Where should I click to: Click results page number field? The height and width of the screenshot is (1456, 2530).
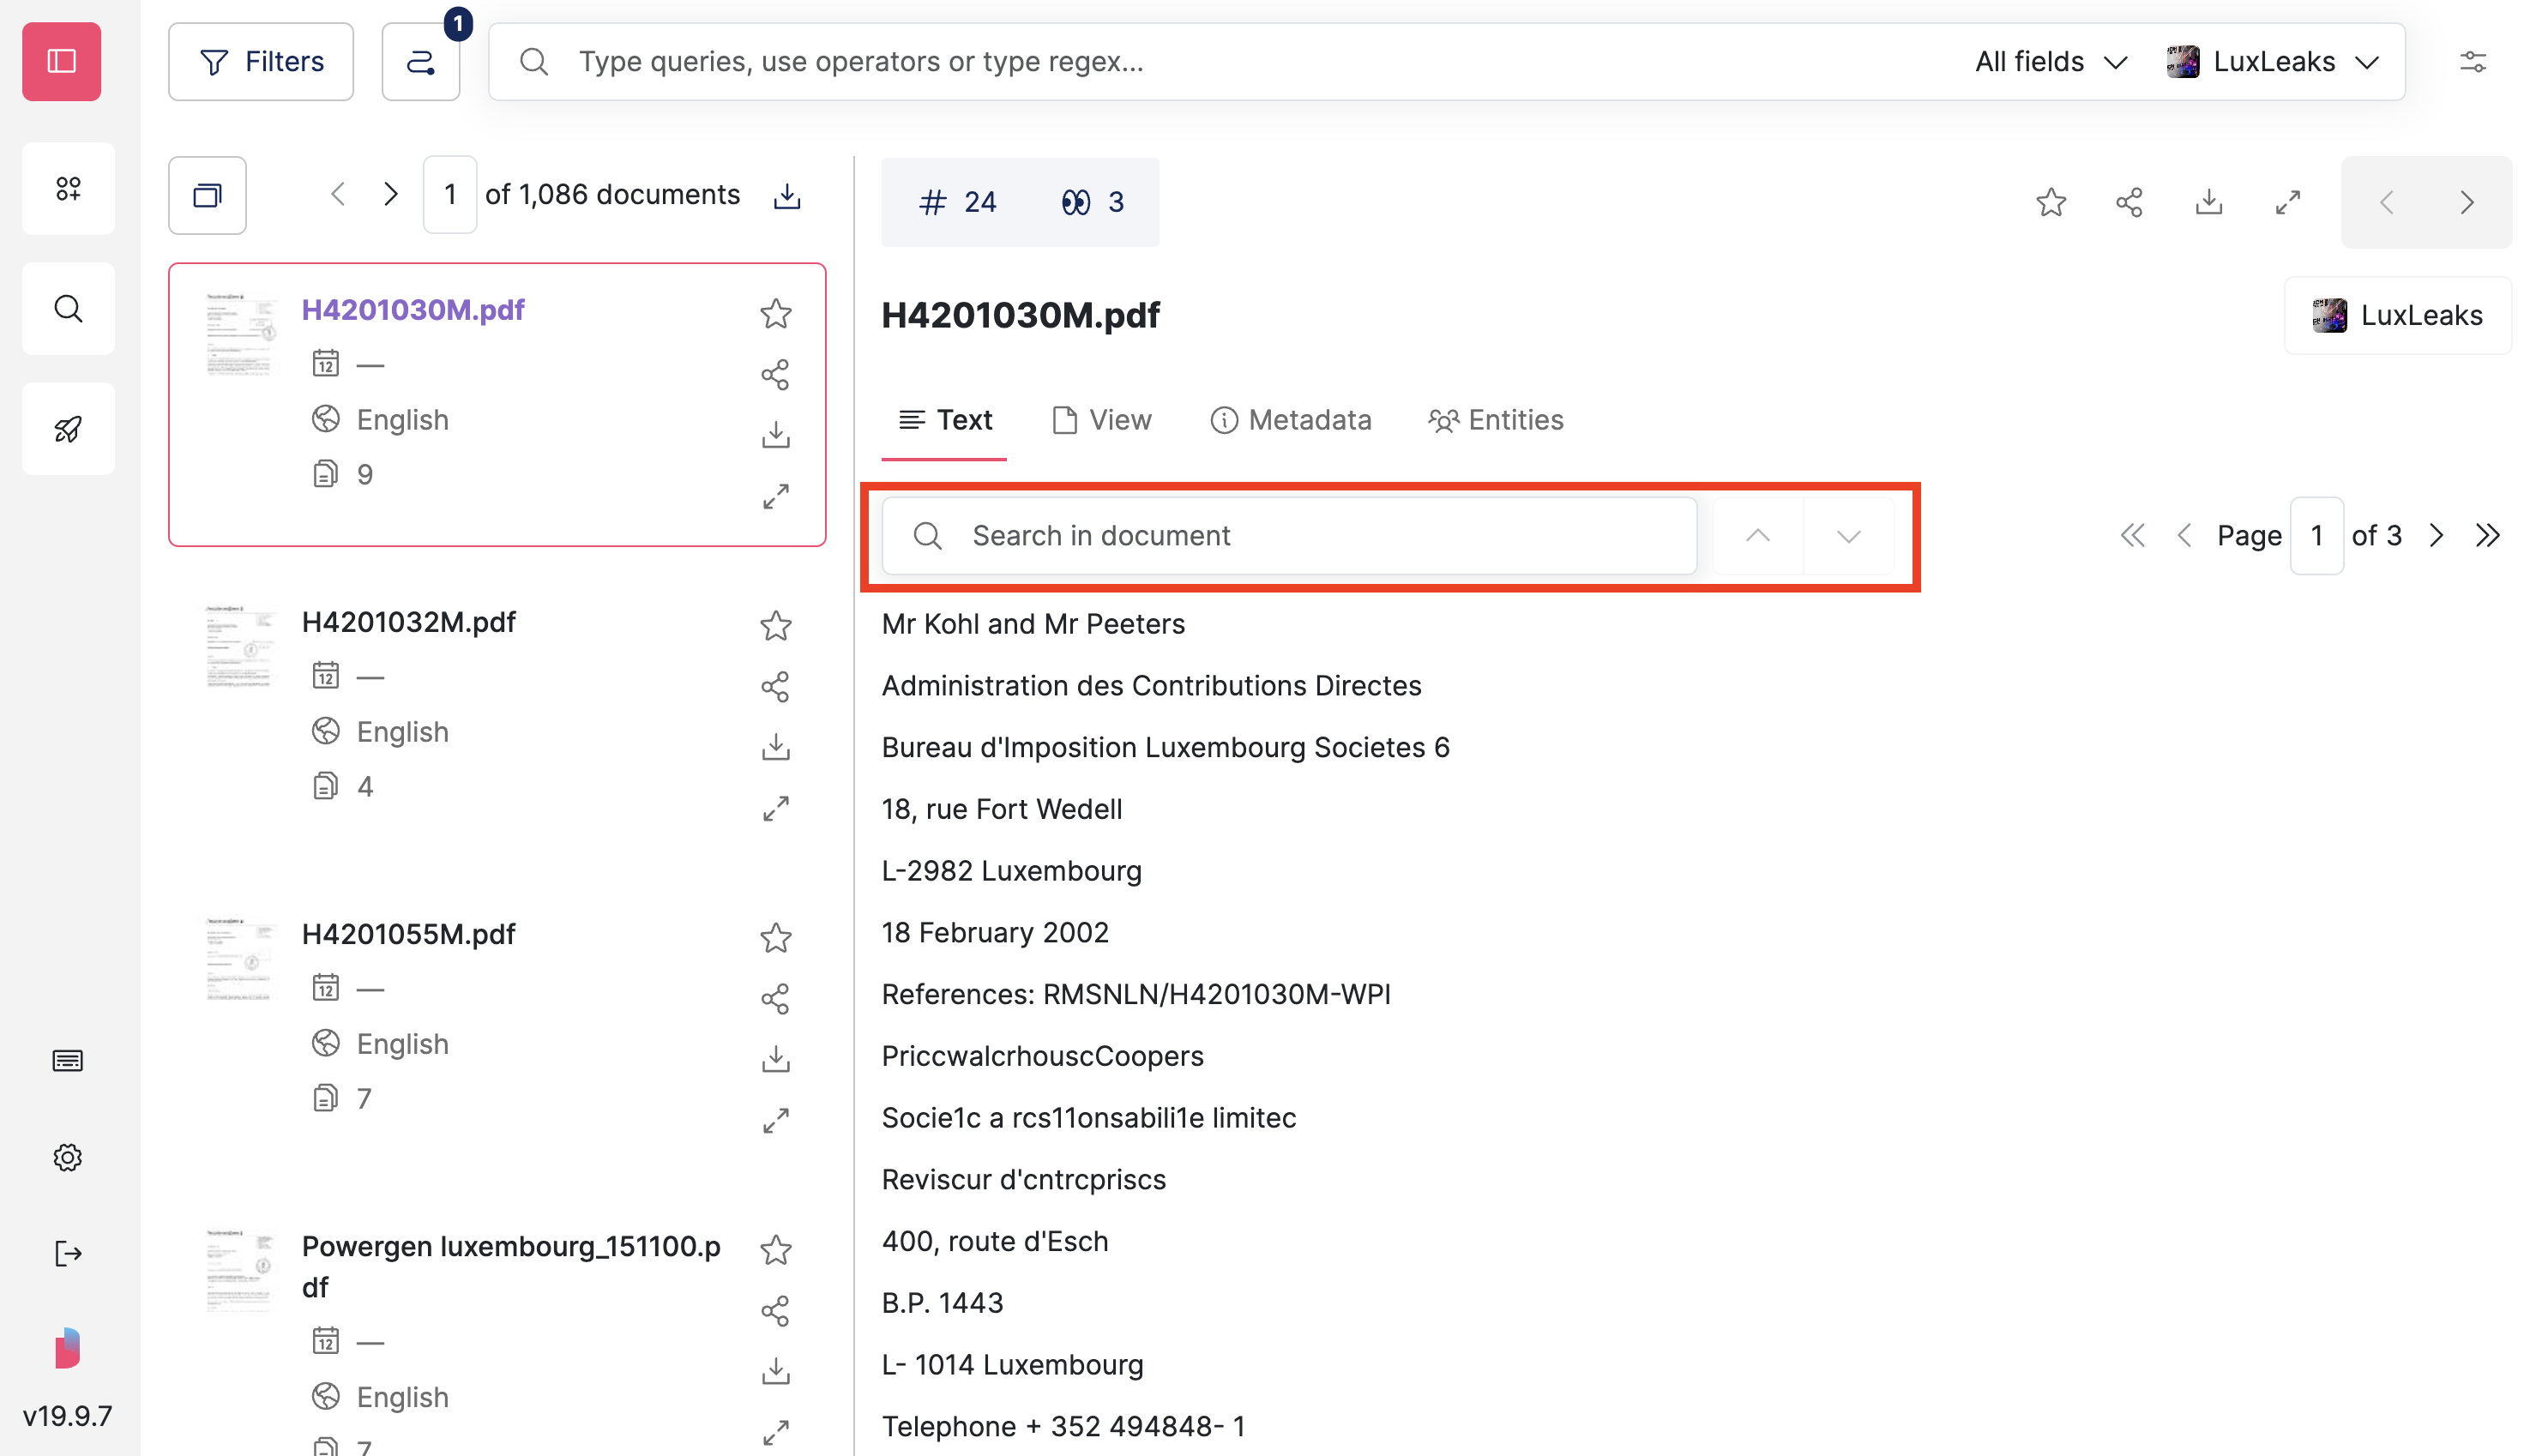pyautogui.click(x=450, y=195)
